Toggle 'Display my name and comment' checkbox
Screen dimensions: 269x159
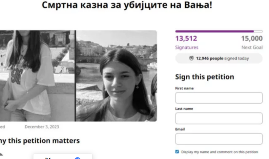(177, 152)
